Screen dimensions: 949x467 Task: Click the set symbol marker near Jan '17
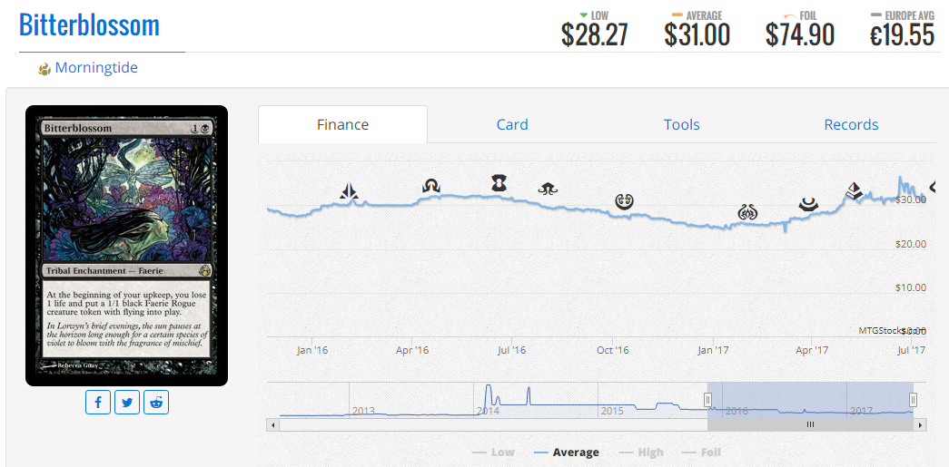pos(747,214)
